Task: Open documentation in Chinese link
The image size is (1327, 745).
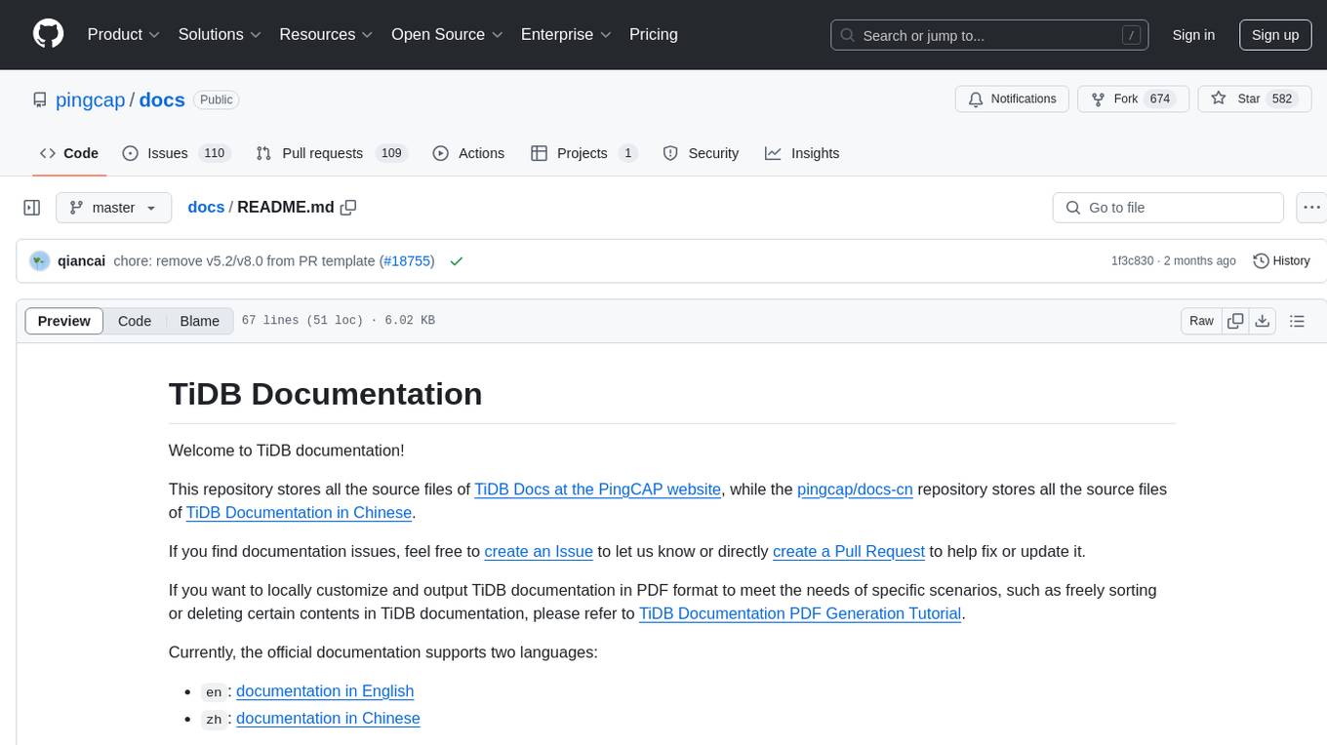Action: coord(328,718)
